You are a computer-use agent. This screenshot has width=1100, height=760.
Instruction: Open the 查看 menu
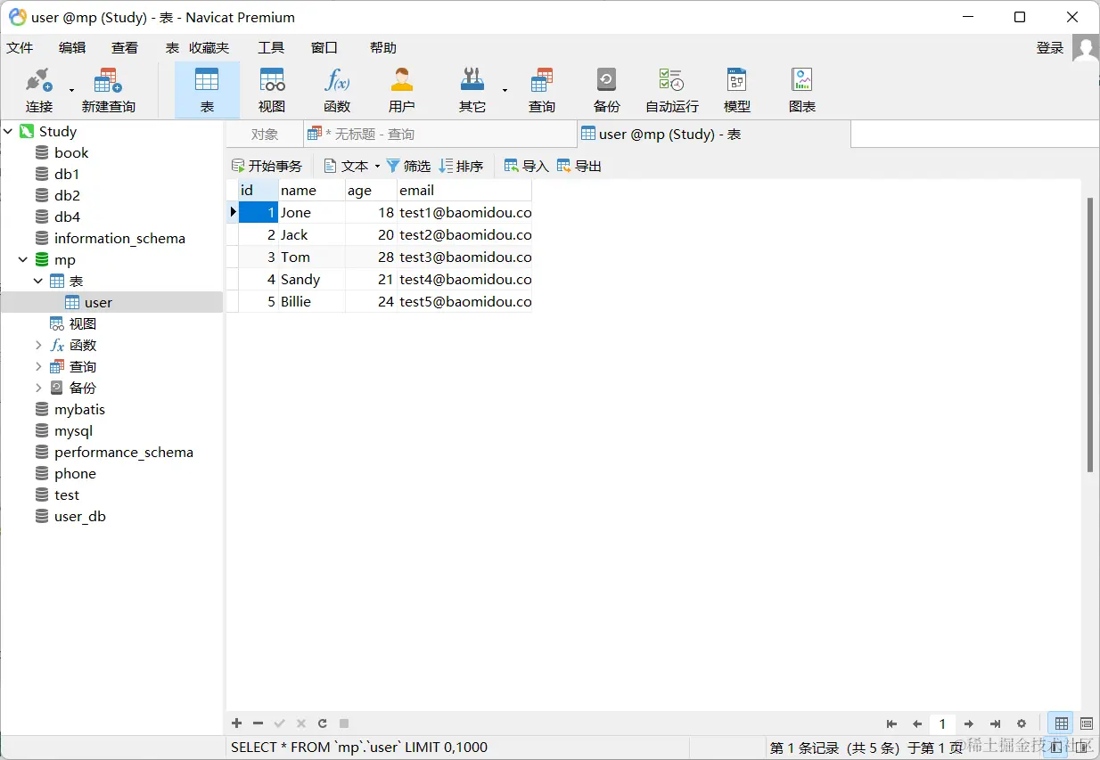click(x=125, y=48)
